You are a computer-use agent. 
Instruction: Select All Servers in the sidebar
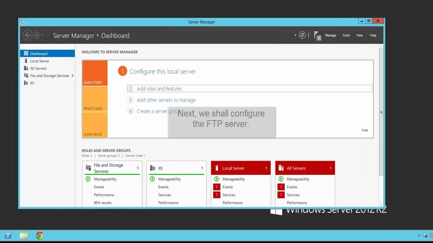point(47,68)
